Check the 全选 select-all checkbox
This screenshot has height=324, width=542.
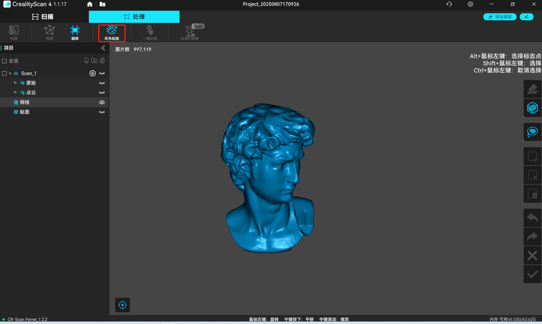(x=5, y=61)
